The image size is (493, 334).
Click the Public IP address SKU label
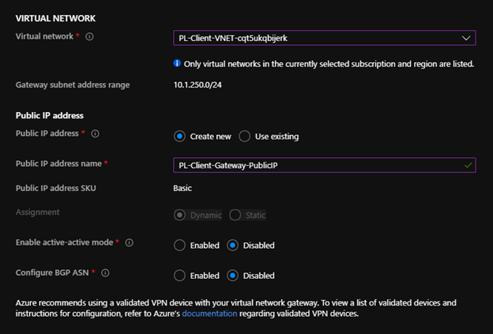(x=56, y=188)
